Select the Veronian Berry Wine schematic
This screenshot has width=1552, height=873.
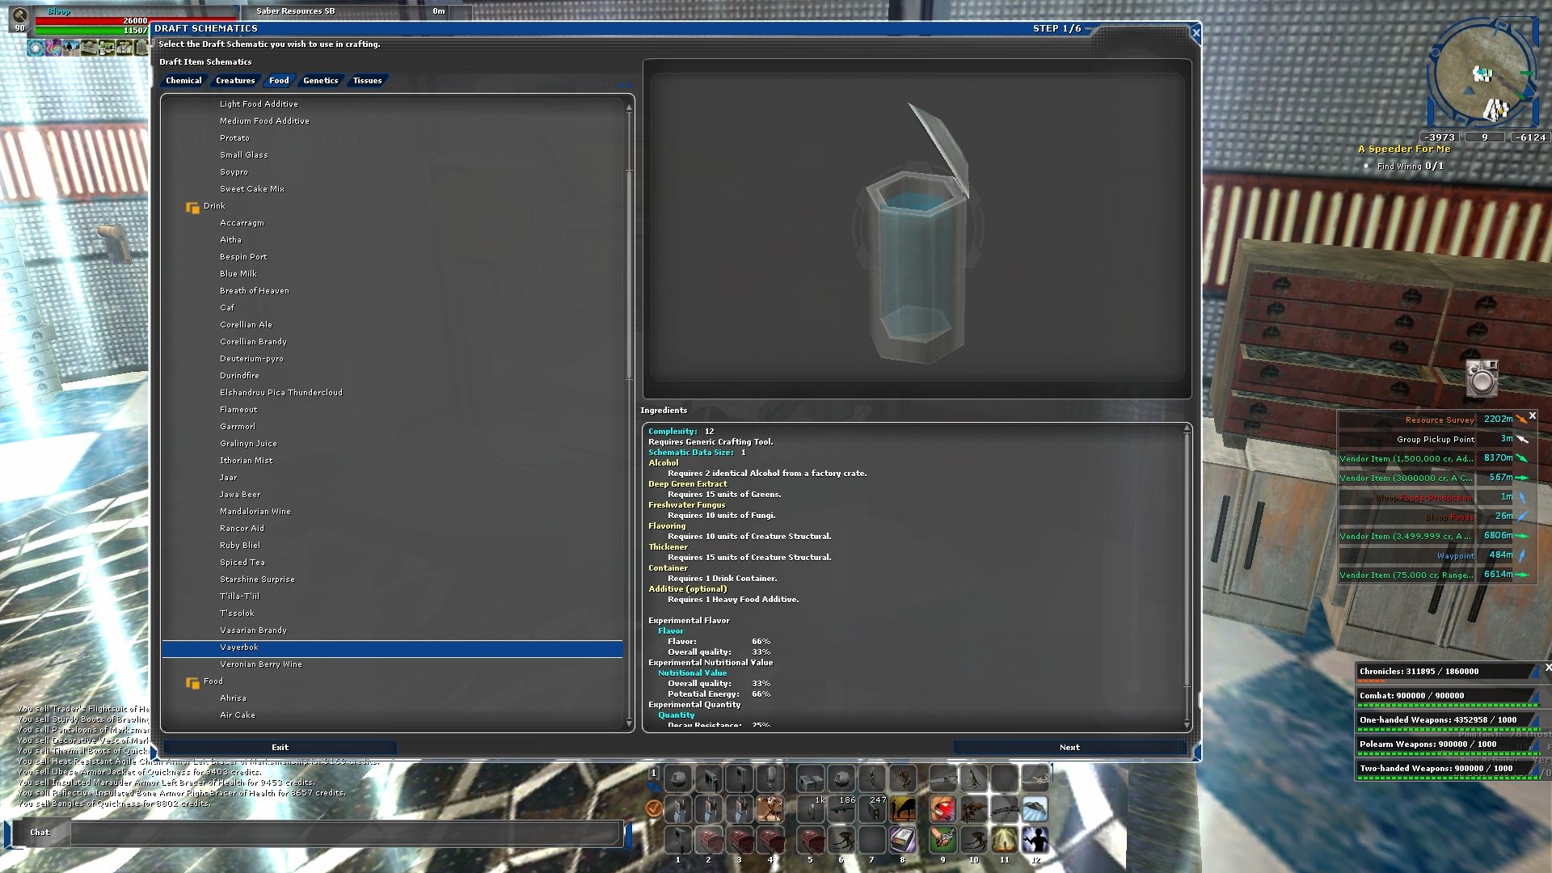pos(260,664)
